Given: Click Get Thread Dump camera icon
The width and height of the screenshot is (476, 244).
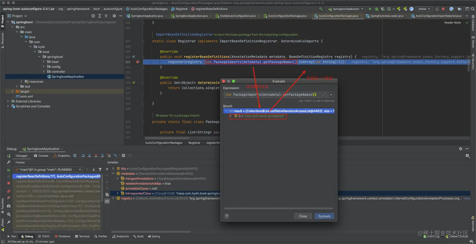Looking at the screenshot, I should pyautogui.click(x=9, y=206).
